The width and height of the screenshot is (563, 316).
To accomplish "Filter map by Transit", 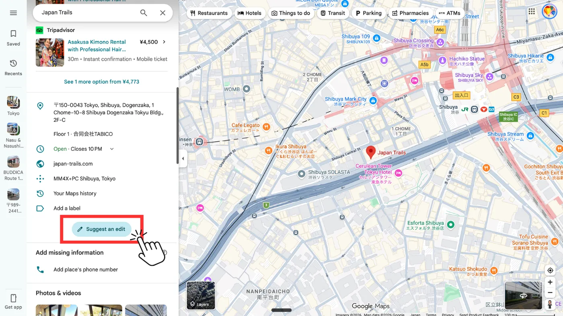I will pos(333,13).
